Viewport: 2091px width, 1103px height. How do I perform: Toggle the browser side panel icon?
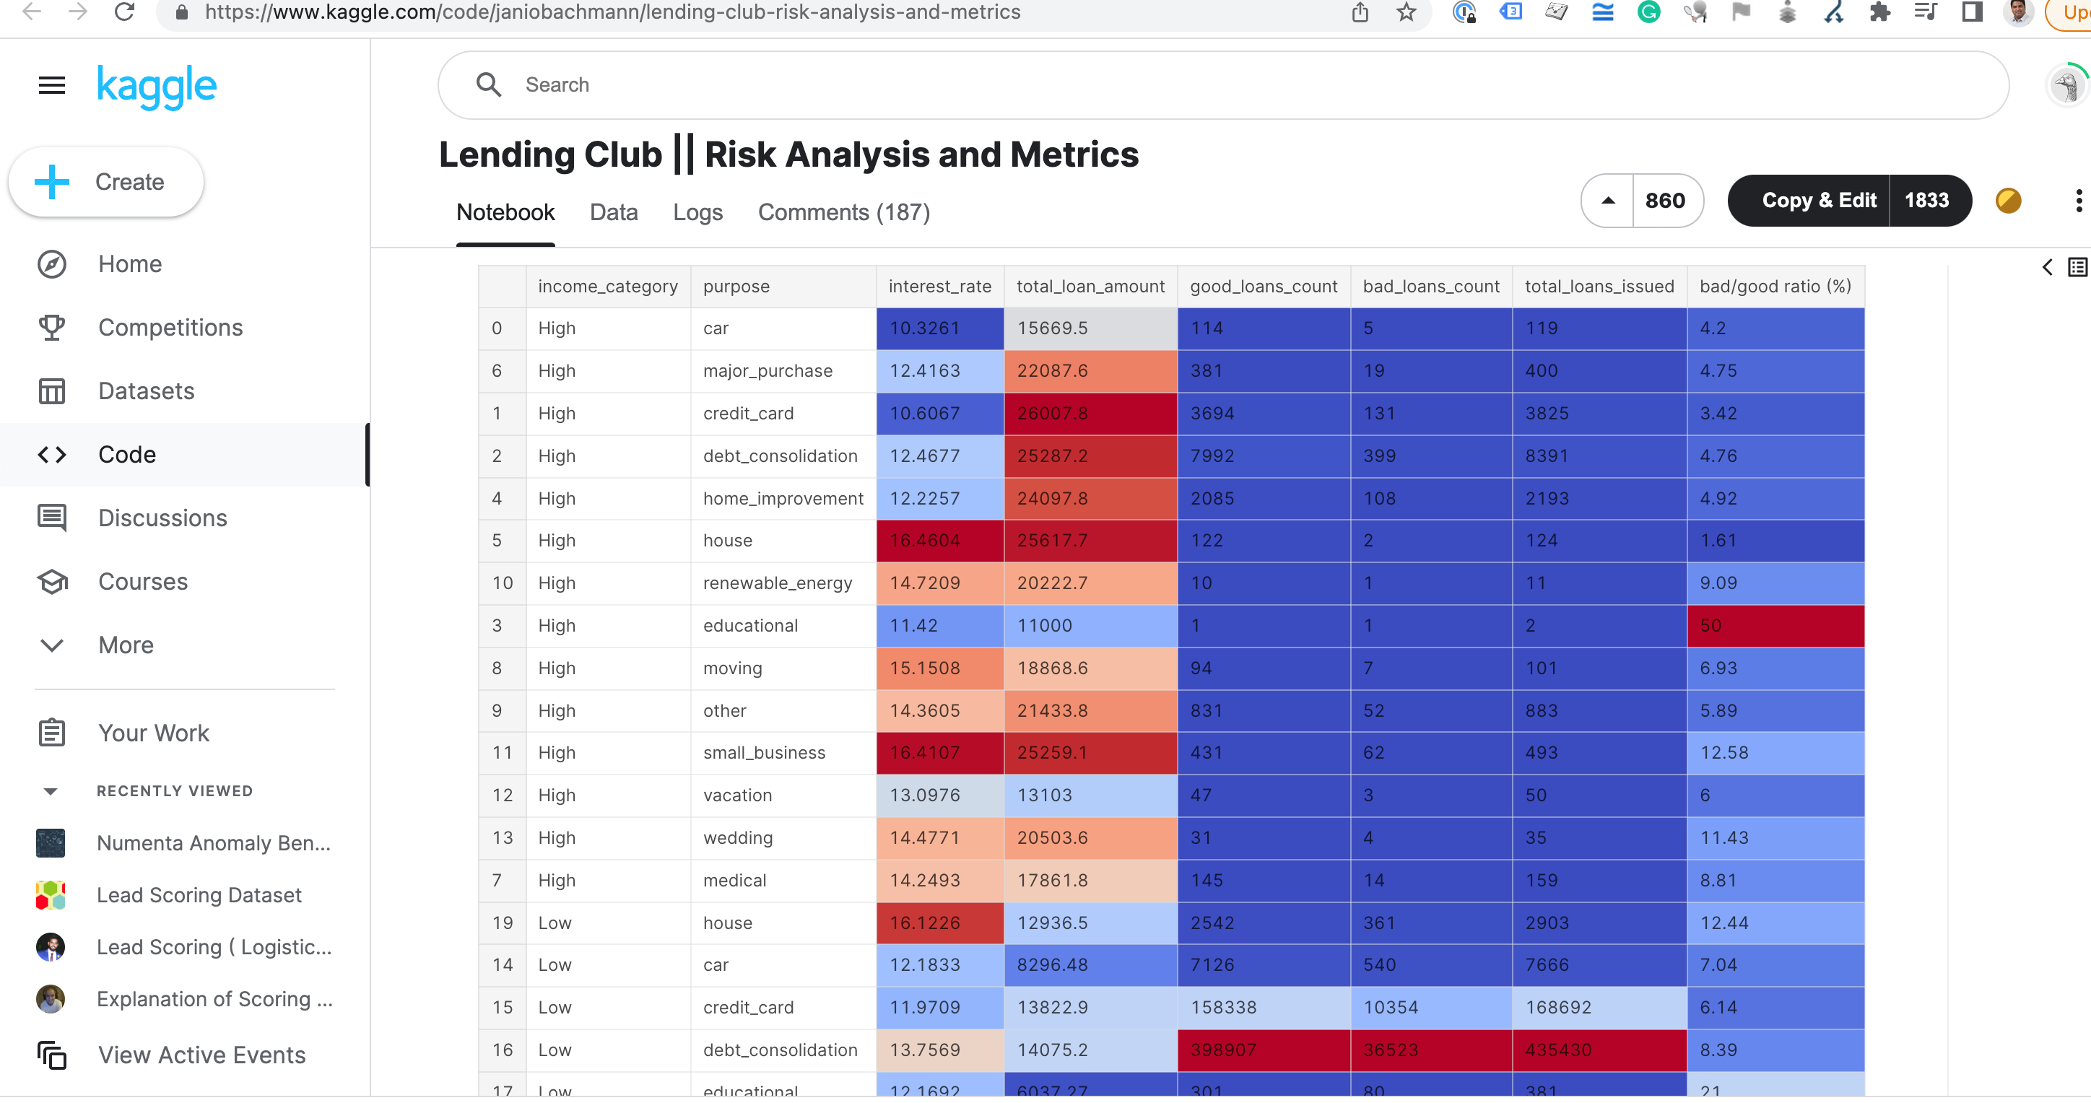tap(1972, 12)
